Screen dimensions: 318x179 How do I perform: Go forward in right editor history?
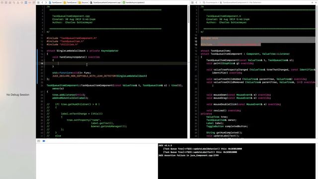point(200,2)
